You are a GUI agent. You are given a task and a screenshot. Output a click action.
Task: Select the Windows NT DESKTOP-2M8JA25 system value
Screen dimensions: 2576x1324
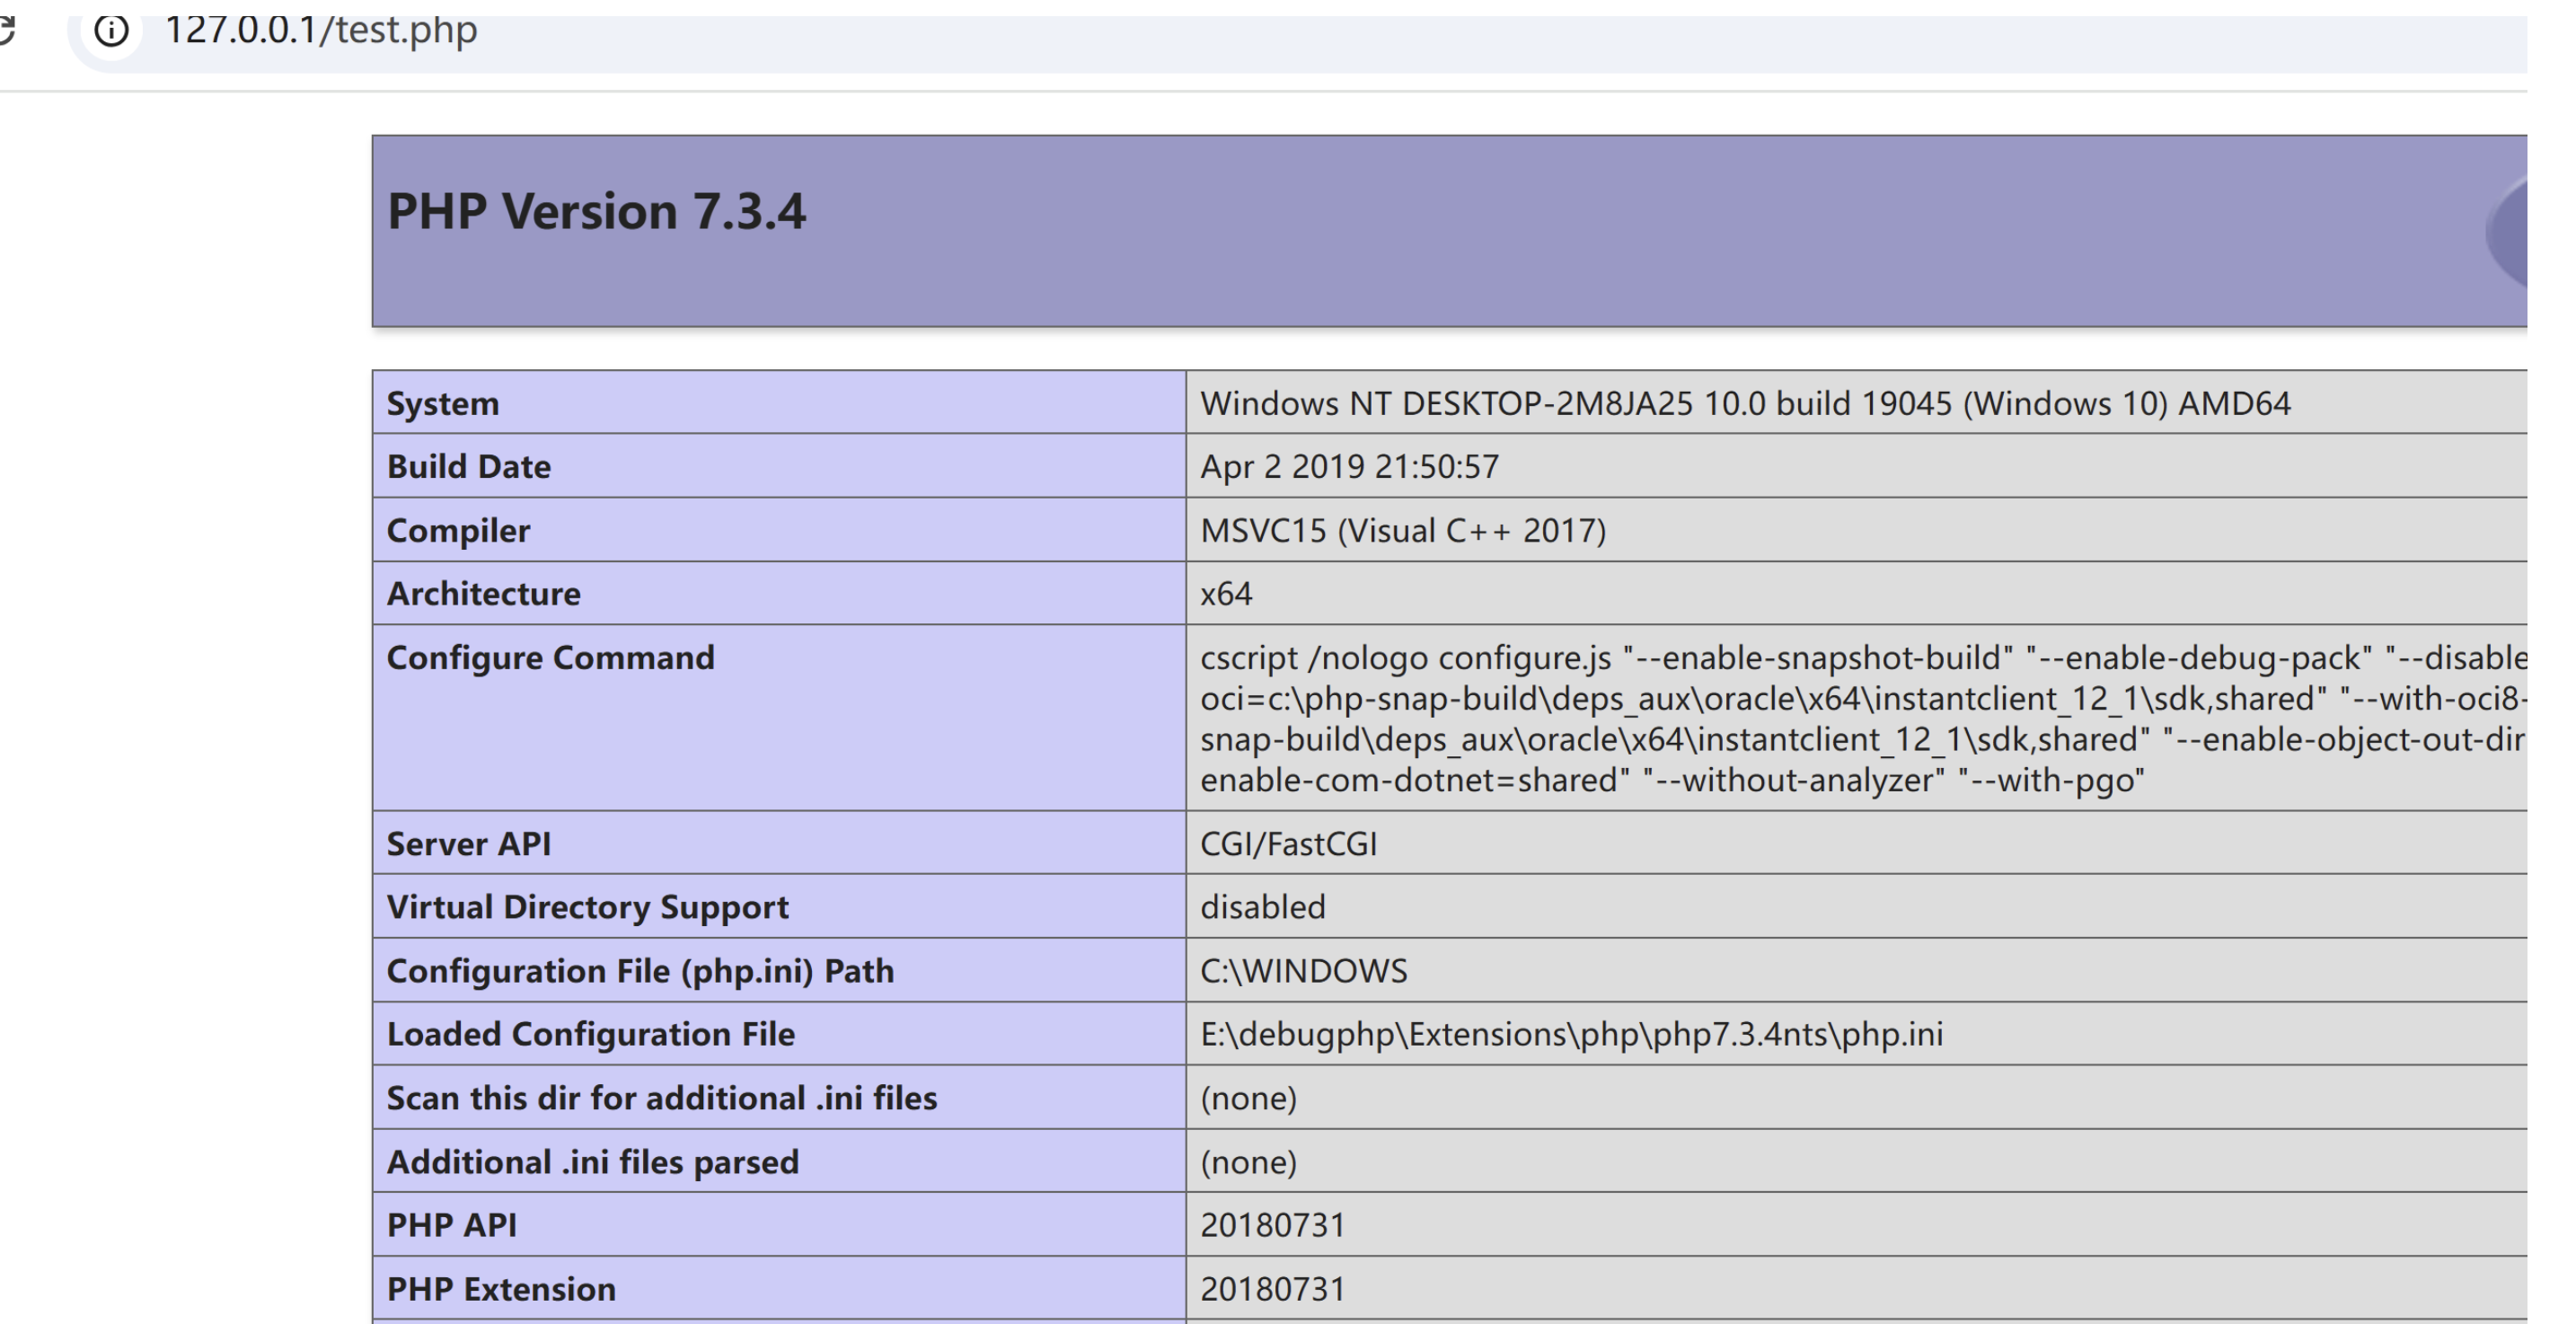click(x=1745, y=403)
